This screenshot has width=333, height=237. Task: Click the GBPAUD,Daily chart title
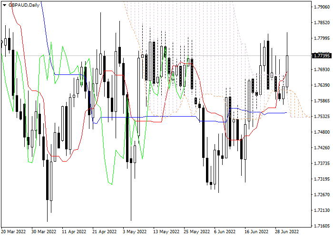[24, 5]
